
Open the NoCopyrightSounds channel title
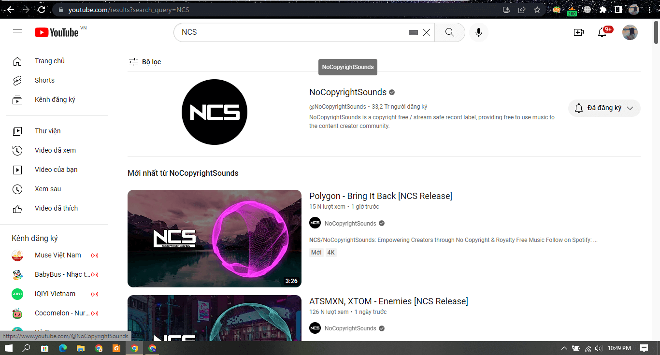(x=347, y=92)
